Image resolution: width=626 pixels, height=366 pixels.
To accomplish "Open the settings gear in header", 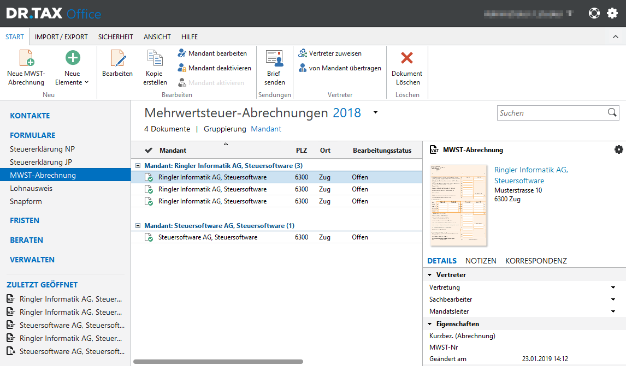I will (612, 14).
